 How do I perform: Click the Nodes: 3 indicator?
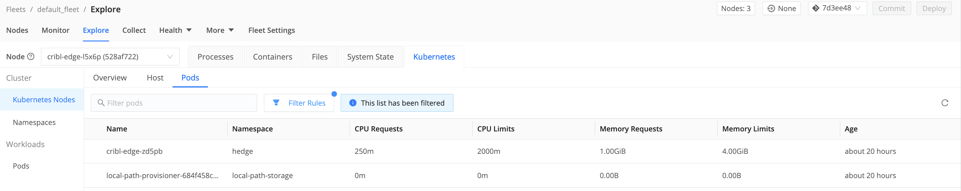pyautogui.click(x=735, y=8)
